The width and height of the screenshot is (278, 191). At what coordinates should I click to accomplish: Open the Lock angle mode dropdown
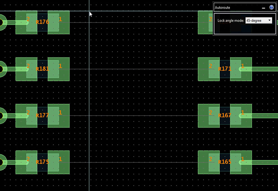click(259, 21)
